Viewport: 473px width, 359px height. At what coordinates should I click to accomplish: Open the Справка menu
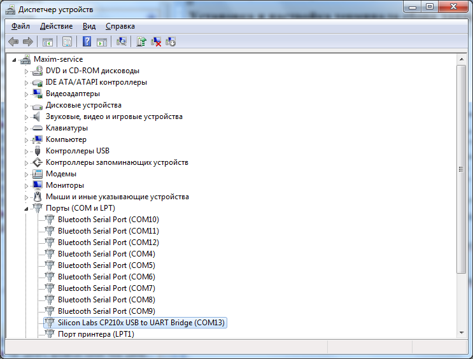tap(120, 26)
